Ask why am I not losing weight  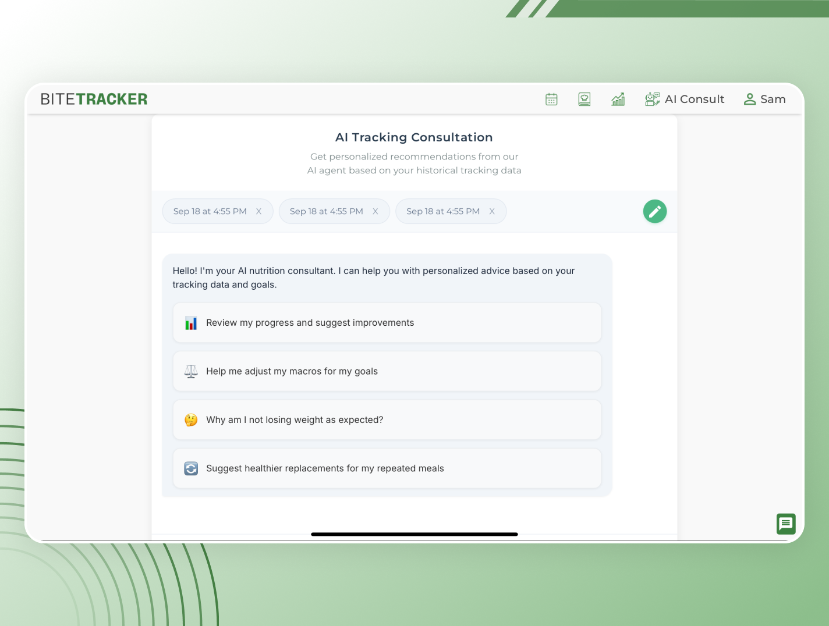pyautogui.click(x=387, y=419)
